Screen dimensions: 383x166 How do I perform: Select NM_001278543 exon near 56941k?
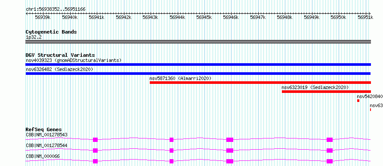(95, 140)
